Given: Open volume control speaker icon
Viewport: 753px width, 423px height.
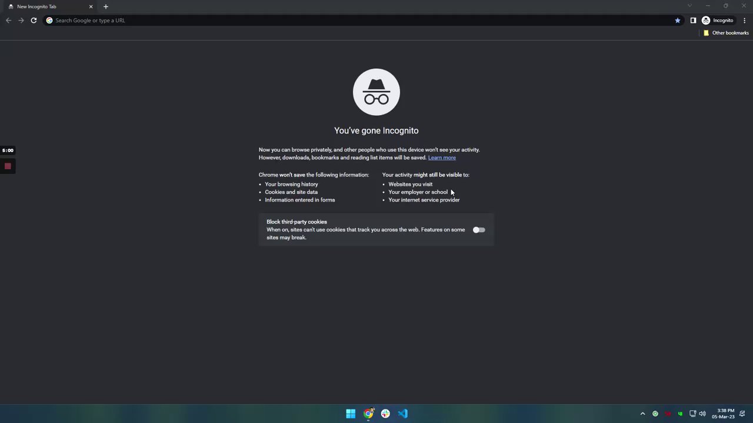Looking at the screenshot, I should [x=702, y=414].
